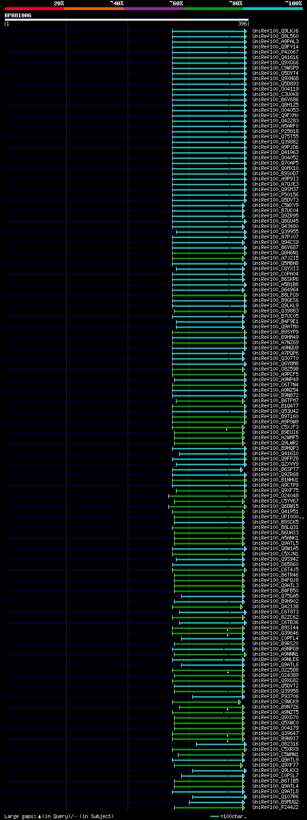Screen dimensions: 307x820
Task: Select the UniRef100_P24422 label
Action: coord(275,807)
